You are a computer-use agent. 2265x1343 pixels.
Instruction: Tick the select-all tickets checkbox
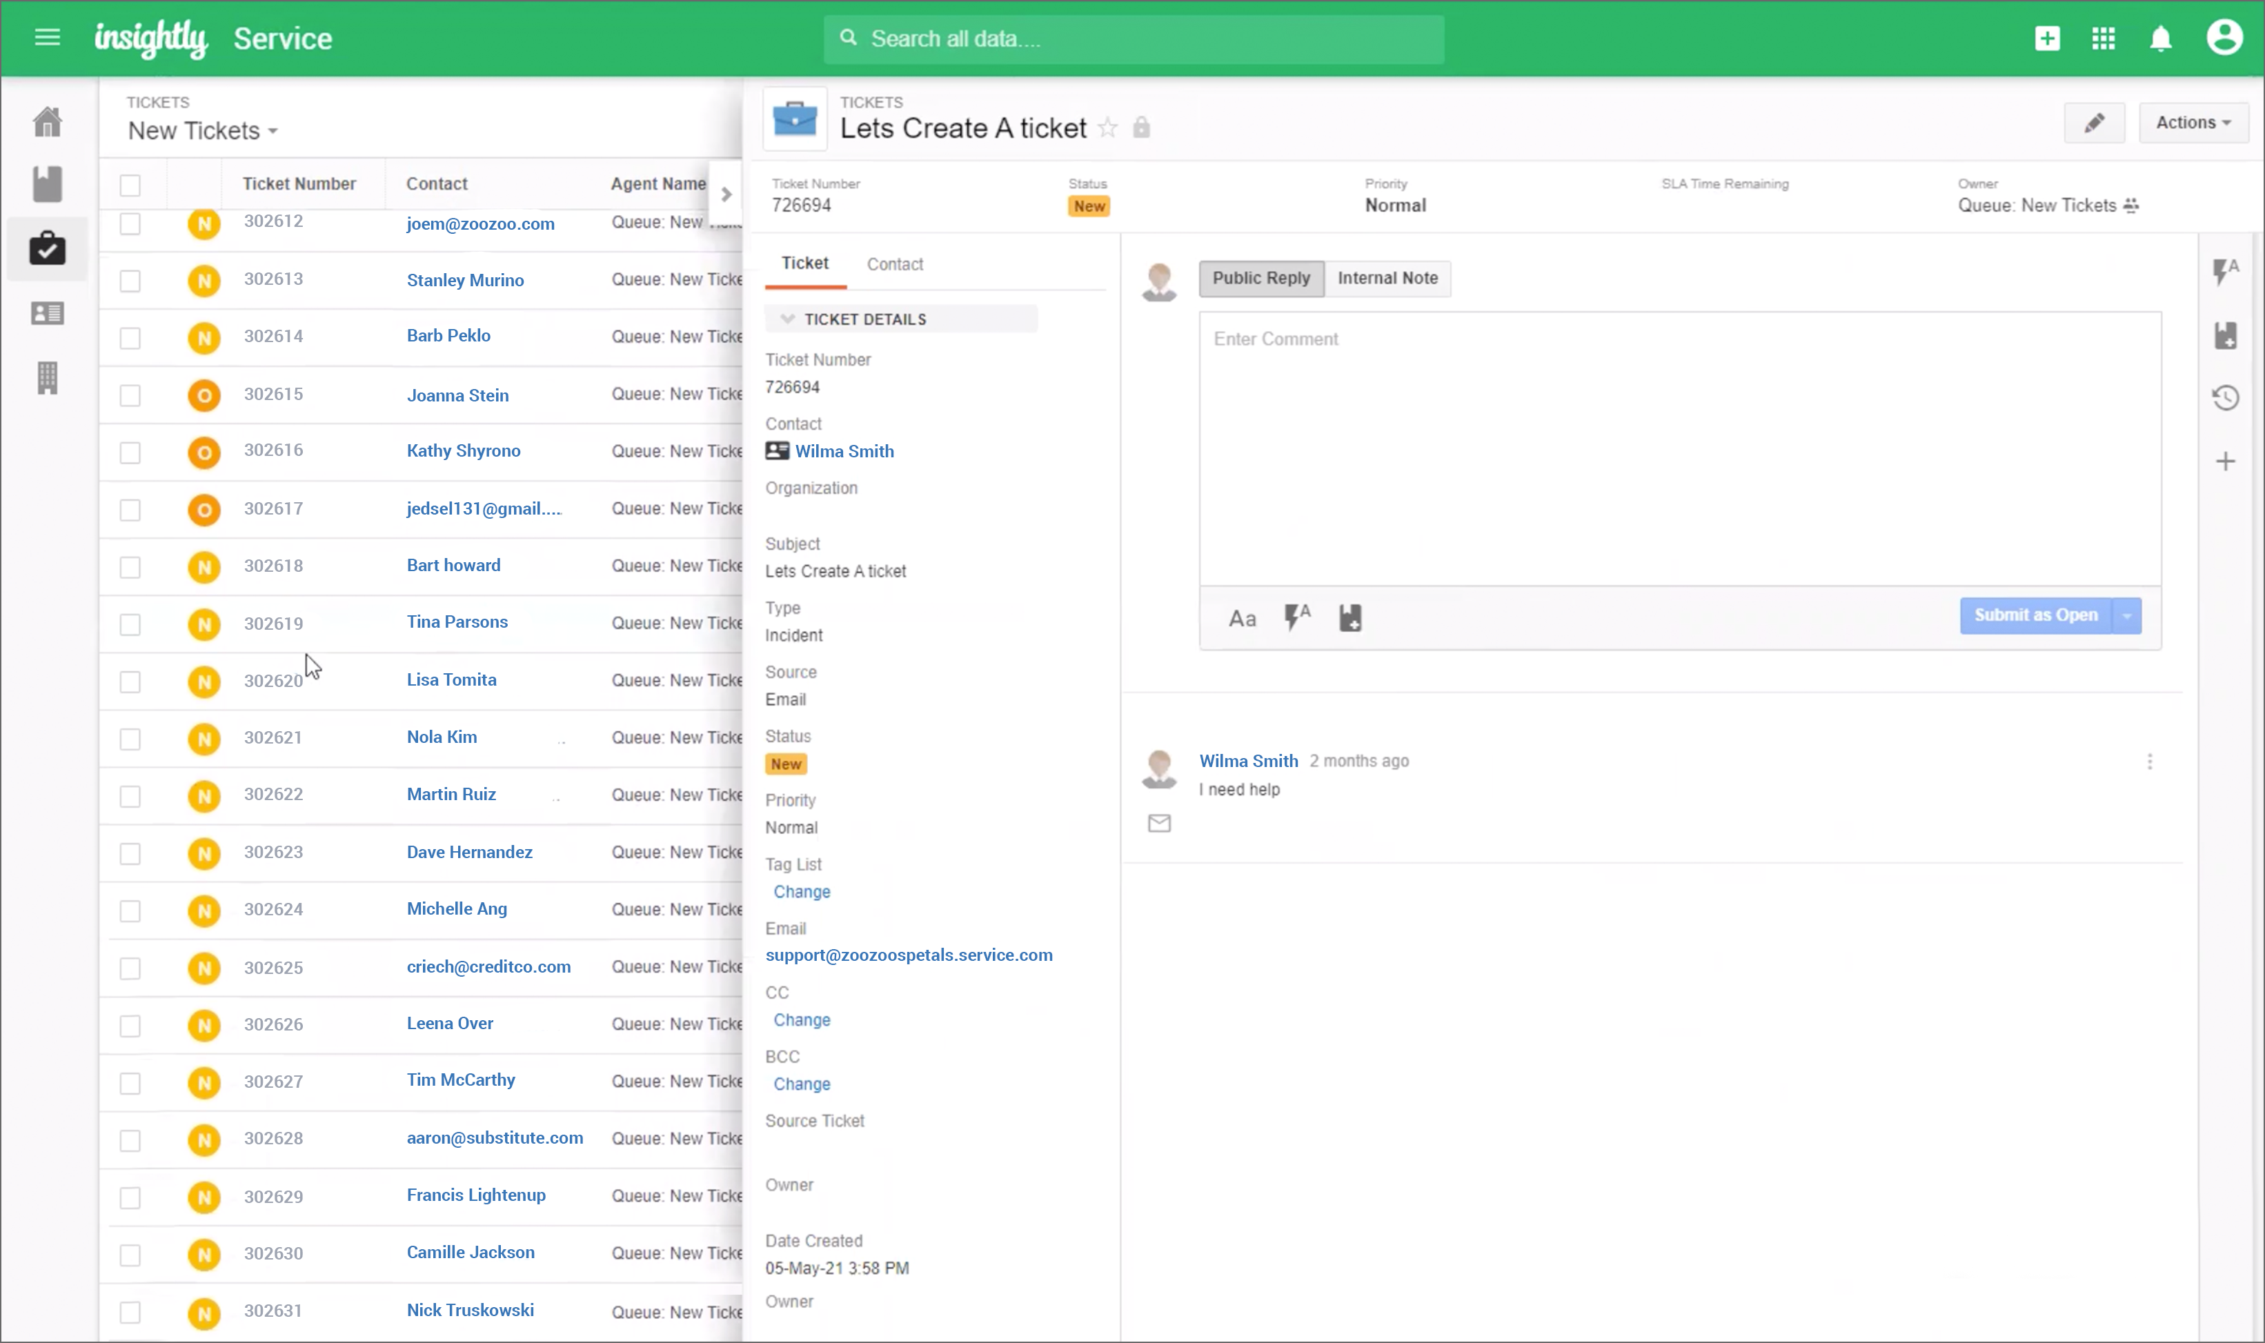coord(130,186)
